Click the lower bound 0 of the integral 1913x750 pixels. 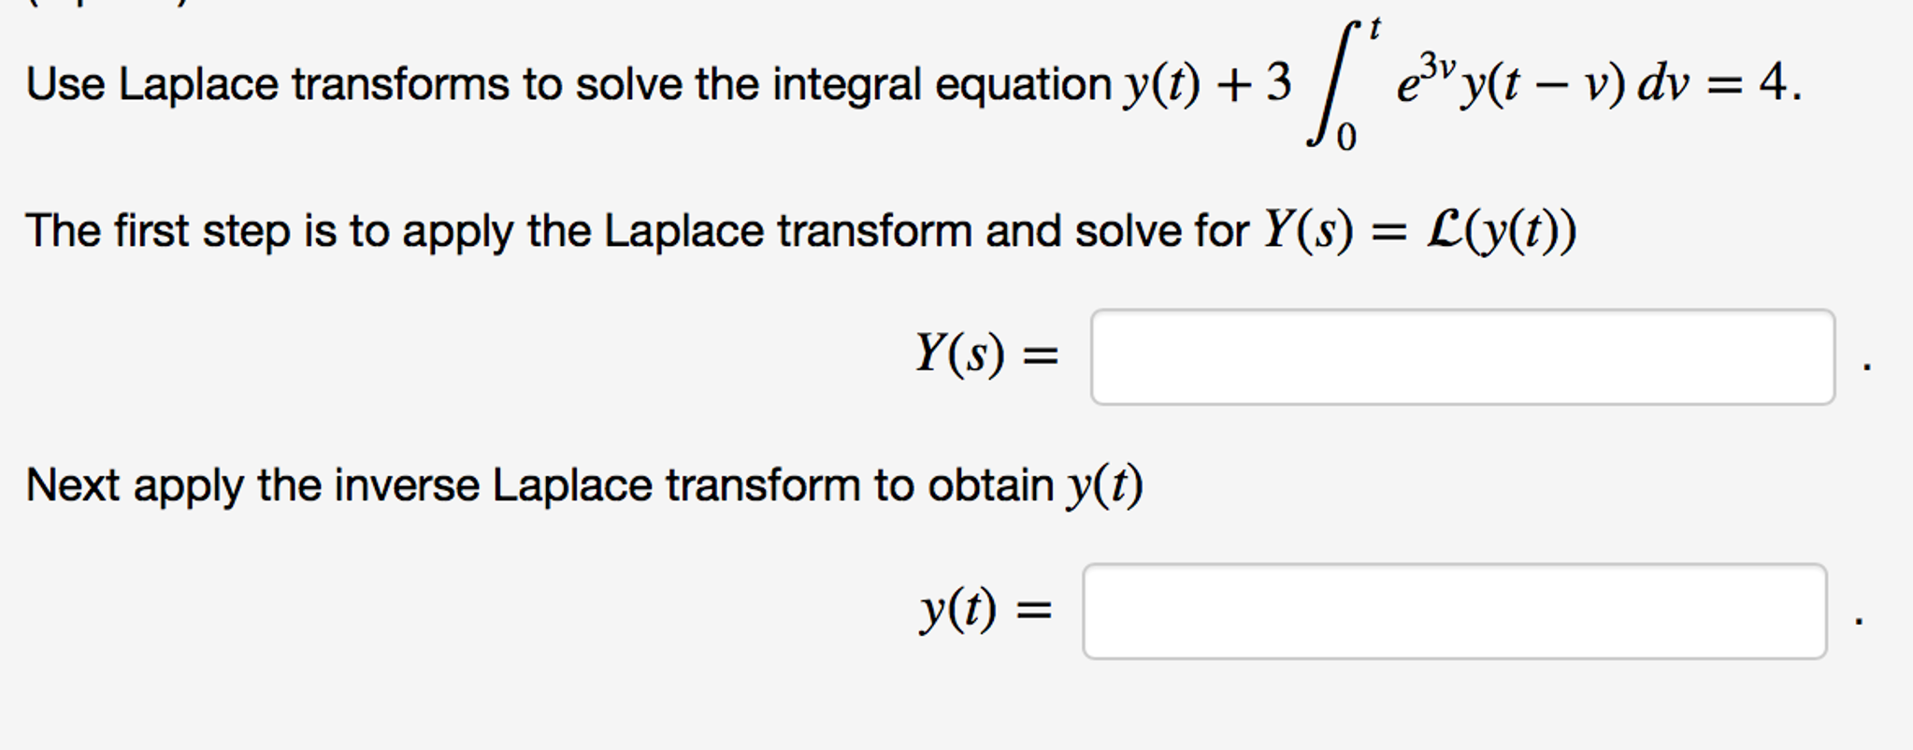coord(1346,136)
